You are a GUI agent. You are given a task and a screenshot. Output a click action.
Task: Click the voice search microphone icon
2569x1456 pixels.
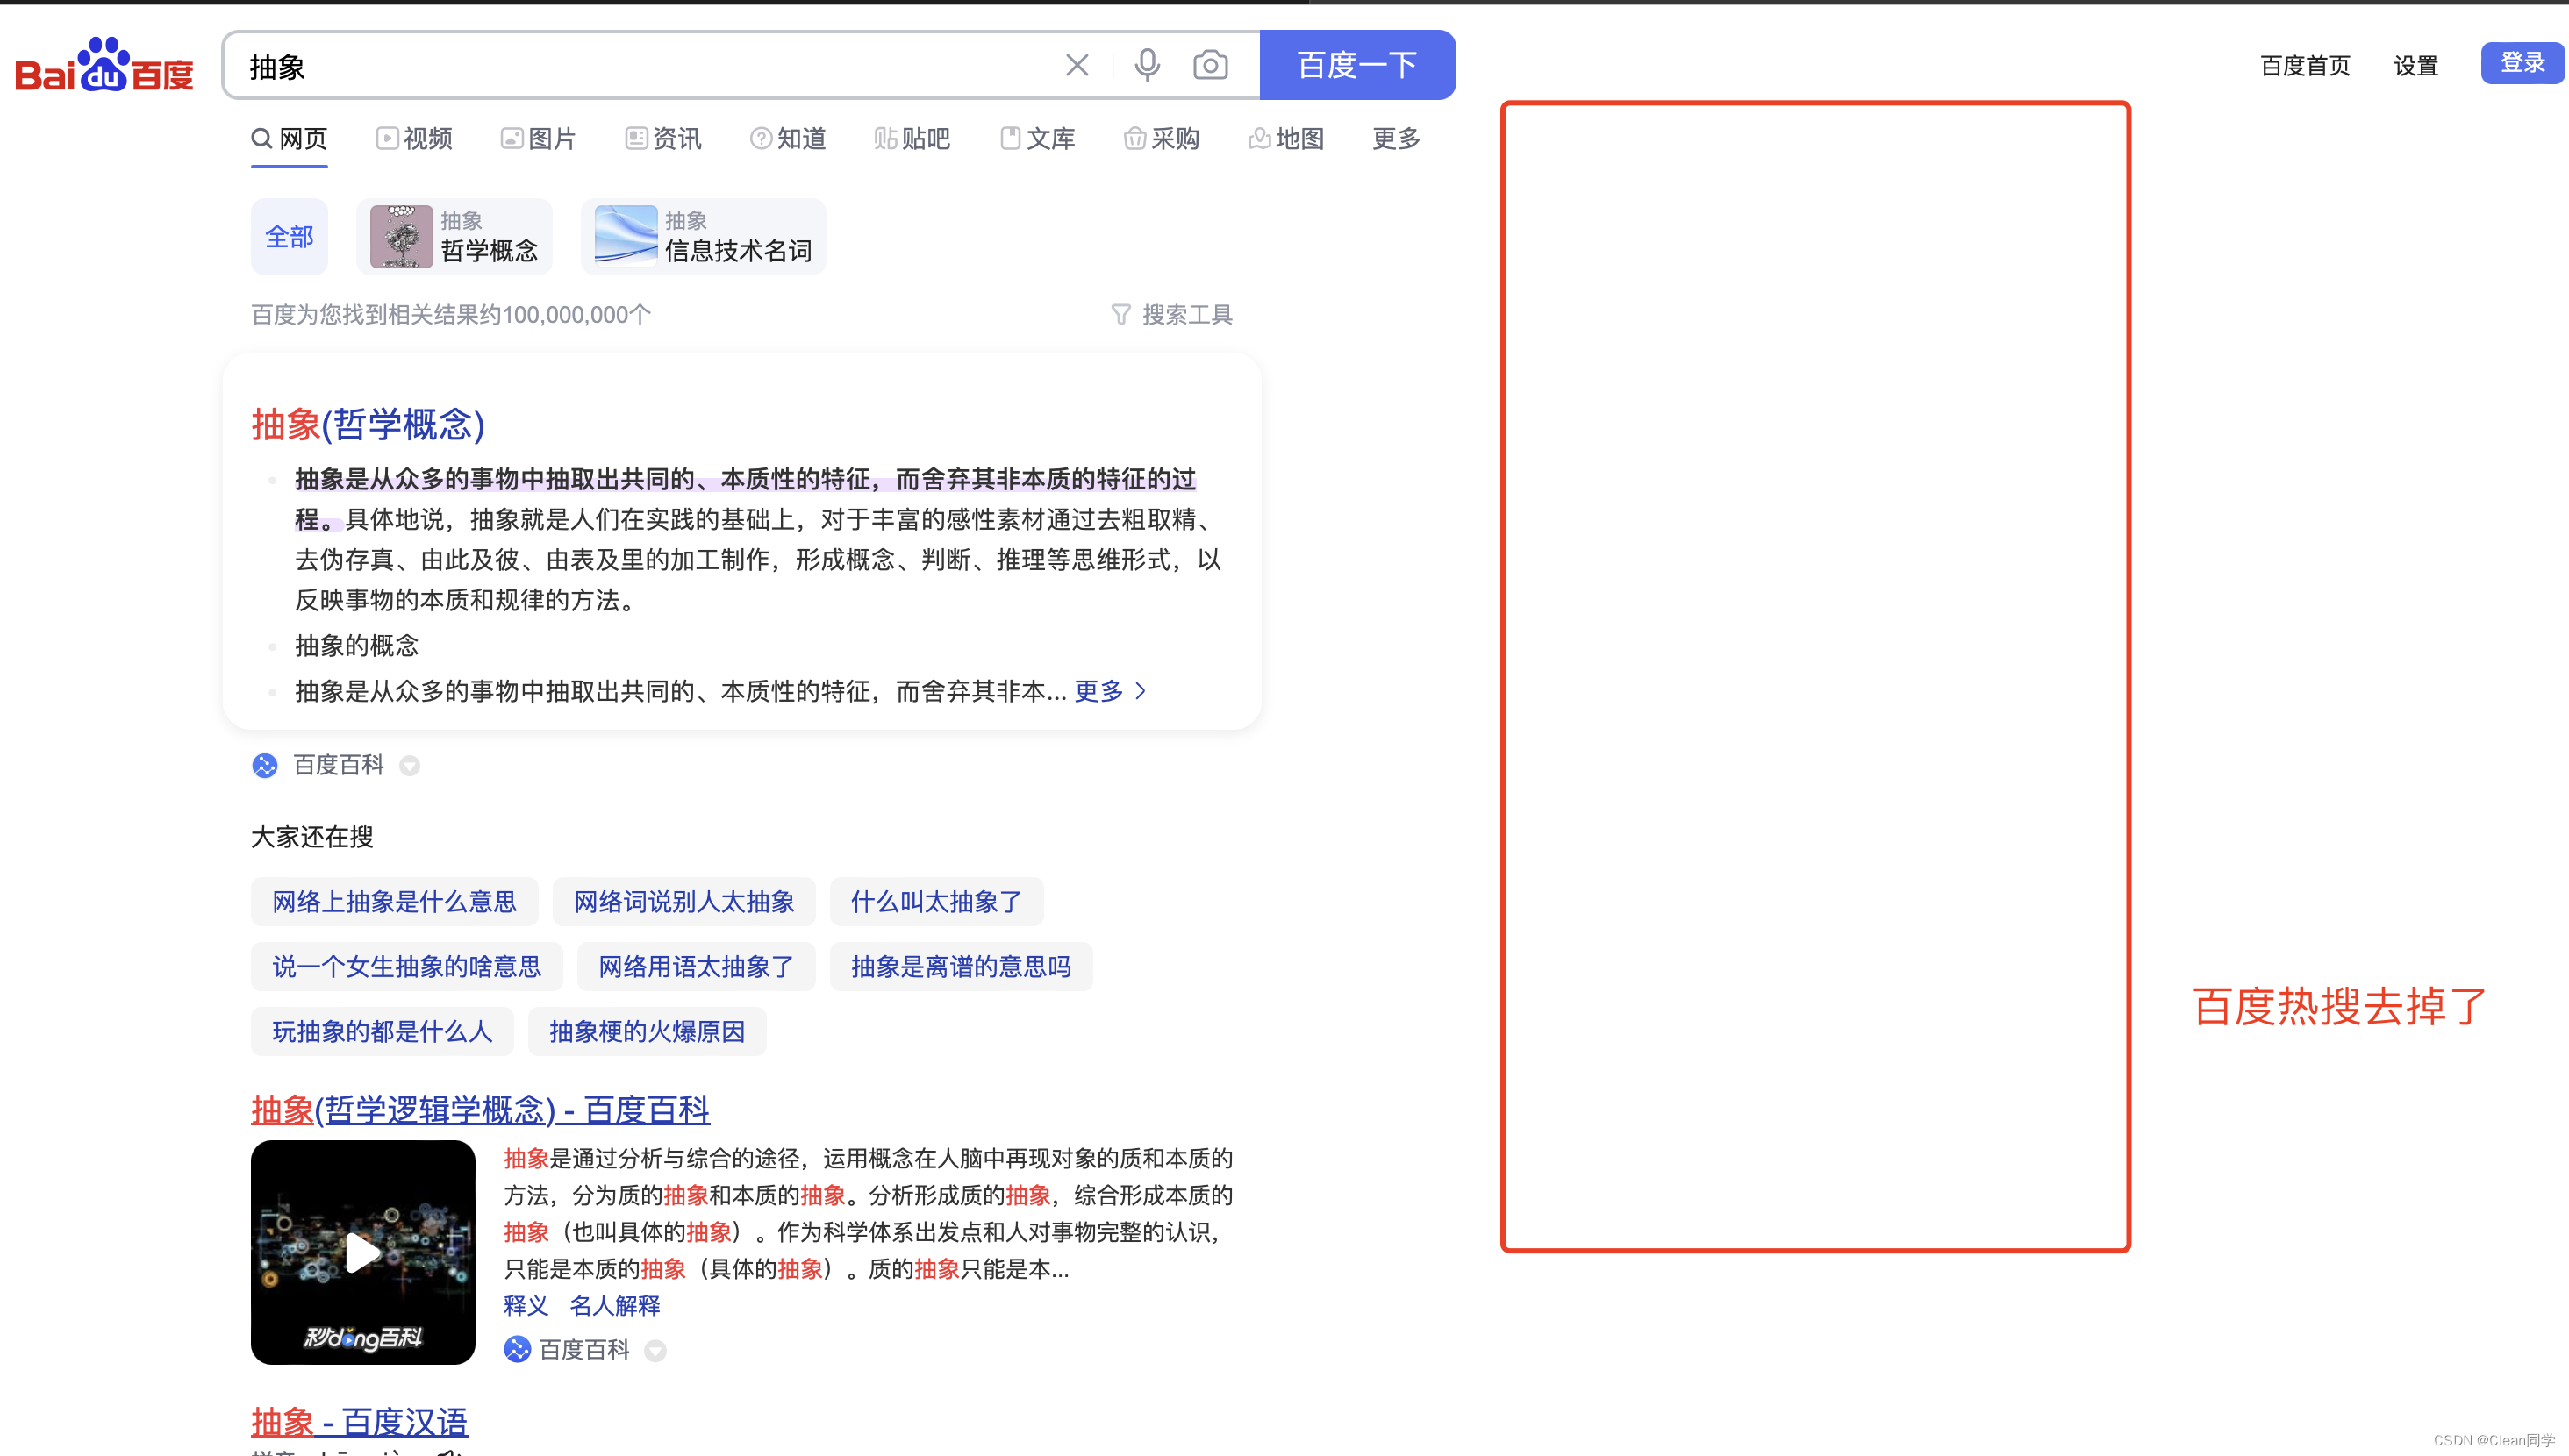(1146, 64)
